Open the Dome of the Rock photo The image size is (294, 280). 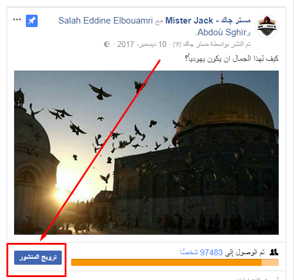pyautogui.click(x=146, y=152)
